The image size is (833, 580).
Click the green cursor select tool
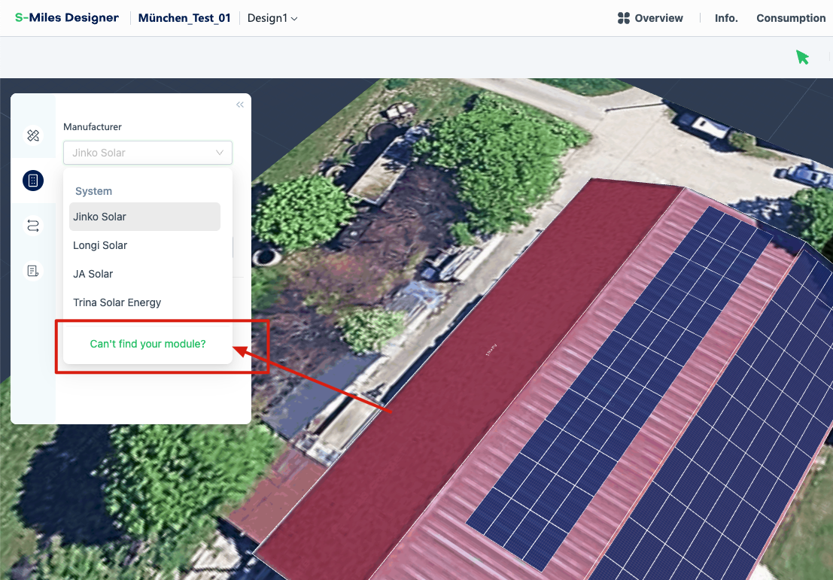click(x=802, y=57)
